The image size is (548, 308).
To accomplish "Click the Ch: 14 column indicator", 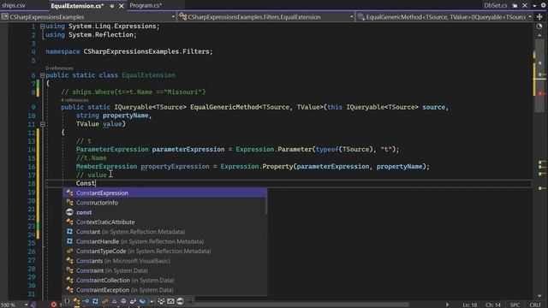I will [x=493, y=305].
